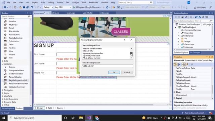Open the Build menu
The width and height of the screenshot is (215, 121).
[x=43, y=2]
